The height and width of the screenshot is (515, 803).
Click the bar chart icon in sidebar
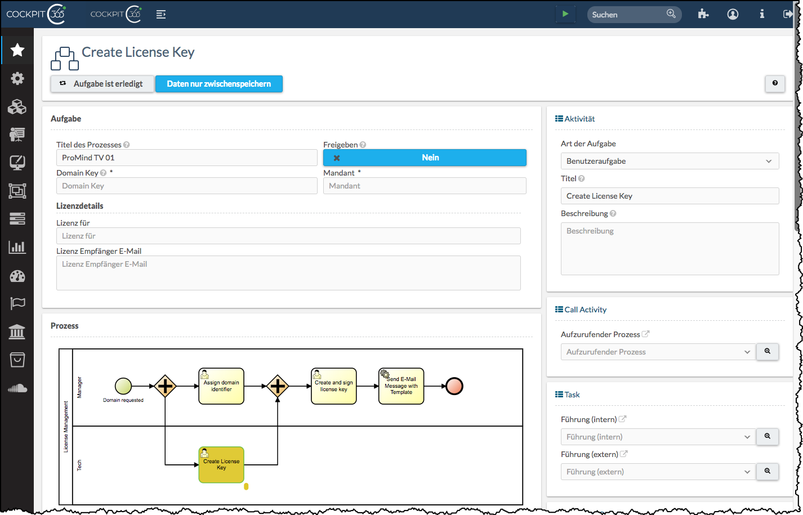17,247
